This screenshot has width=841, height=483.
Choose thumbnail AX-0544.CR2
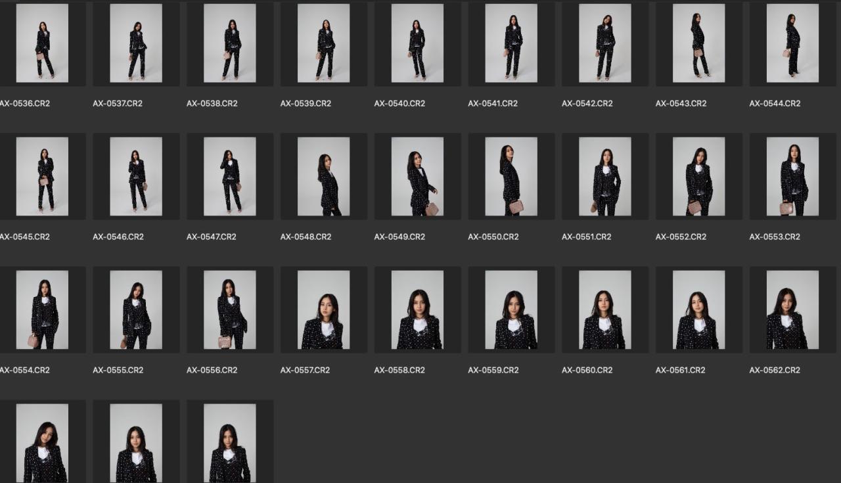click(792, 43)
